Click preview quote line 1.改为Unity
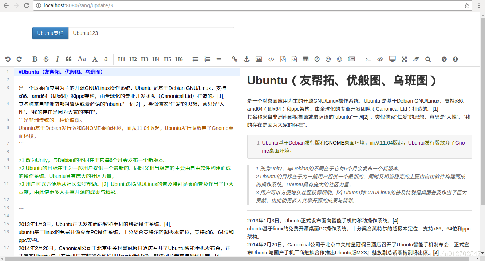This screenshot has width=485, height=261. click(x=328, y=169)
